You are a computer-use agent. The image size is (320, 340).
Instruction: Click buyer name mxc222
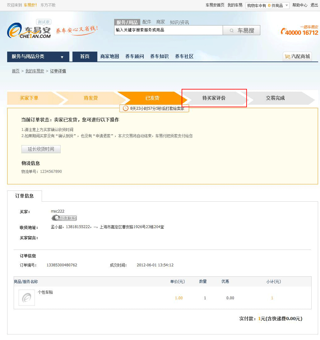58,211
